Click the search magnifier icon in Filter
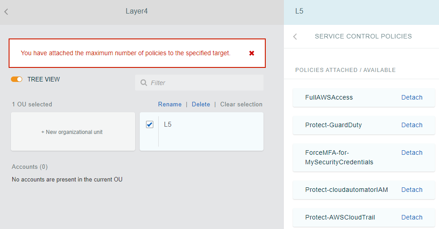 [144, 83]
